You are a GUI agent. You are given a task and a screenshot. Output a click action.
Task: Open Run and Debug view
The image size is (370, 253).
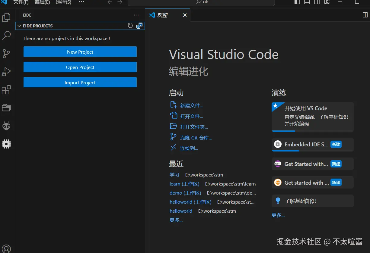(x=6, y=72)
